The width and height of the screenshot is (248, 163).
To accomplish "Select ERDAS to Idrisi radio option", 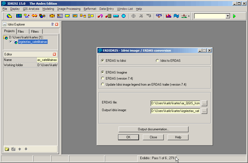I will click(103, 61).
